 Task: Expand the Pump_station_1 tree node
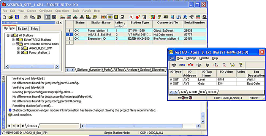(18, 53)
